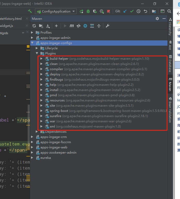The image size is (180, 199).
Task: Revert changes with undo arrow icon
Action: (145, 11)
